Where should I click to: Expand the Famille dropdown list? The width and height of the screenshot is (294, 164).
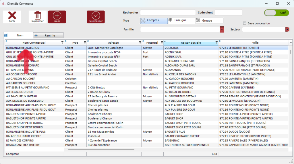pyautogui.click(x=222, y=30)
